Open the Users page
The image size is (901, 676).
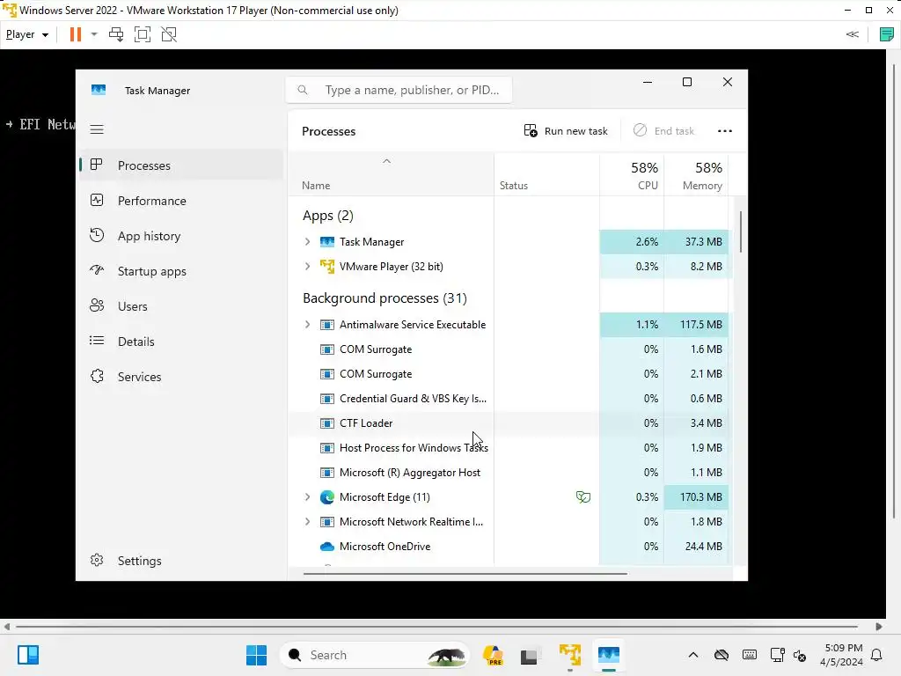[181, 306]
